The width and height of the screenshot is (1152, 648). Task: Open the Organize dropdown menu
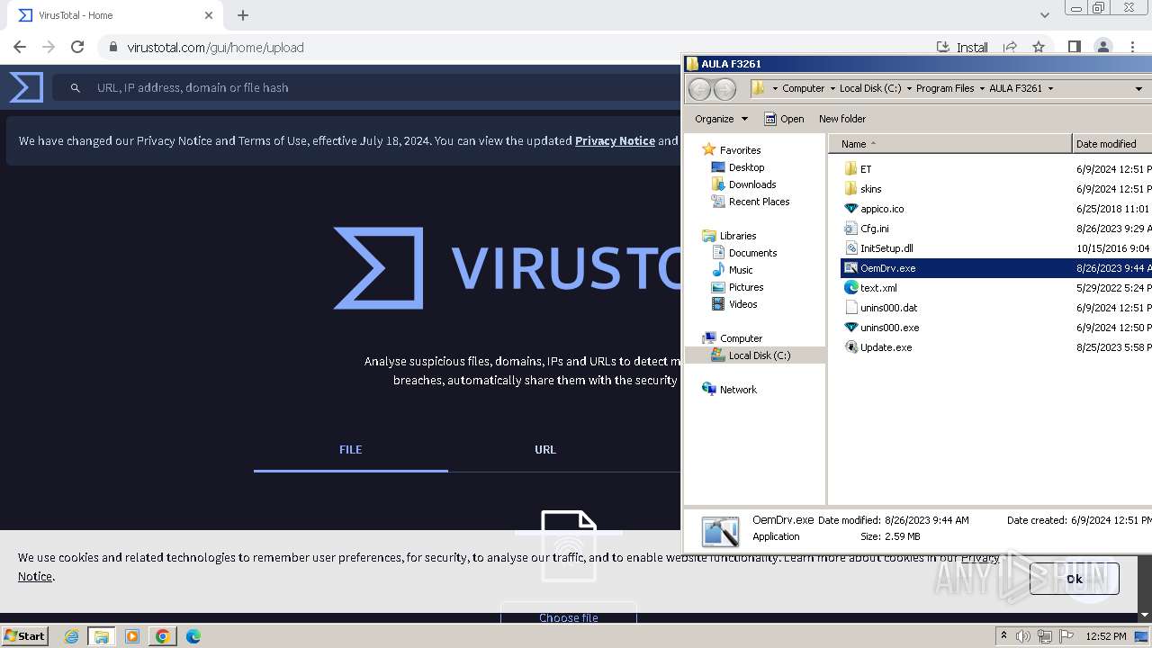click(721, 119)
